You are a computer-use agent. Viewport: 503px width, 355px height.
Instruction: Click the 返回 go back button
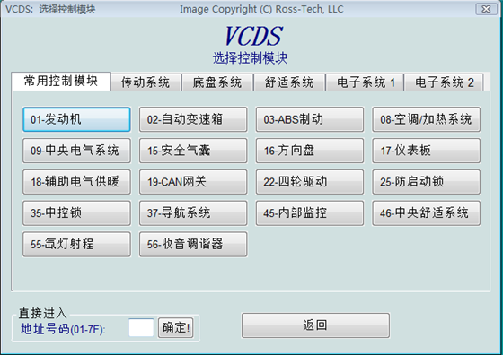click(315, 325)
